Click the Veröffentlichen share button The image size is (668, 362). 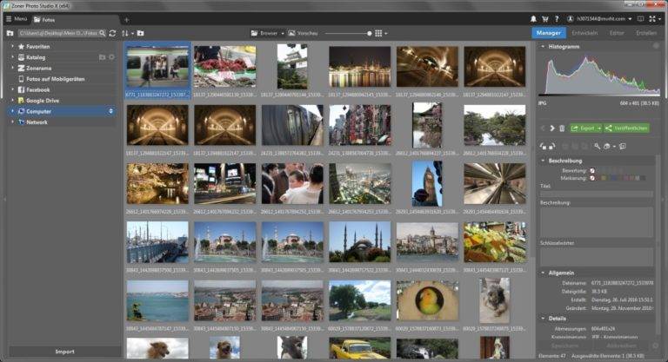626,128
